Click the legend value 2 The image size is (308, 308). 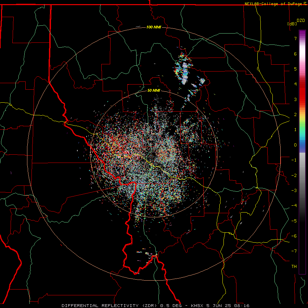pos(295,115)
